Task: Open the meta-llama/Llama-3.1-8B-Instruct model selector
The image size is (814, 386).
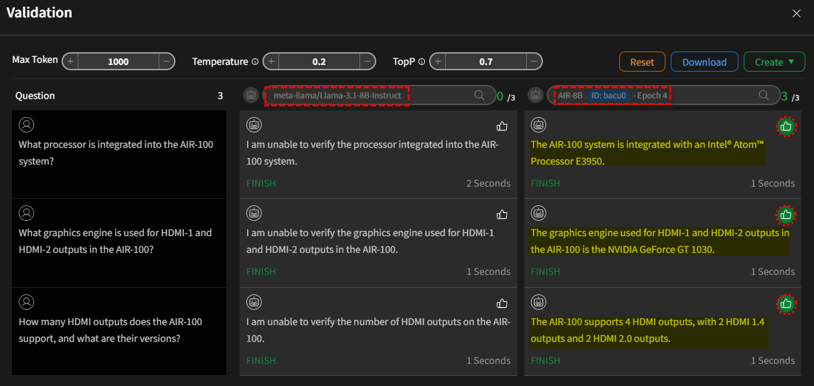Action: [337, 96]
